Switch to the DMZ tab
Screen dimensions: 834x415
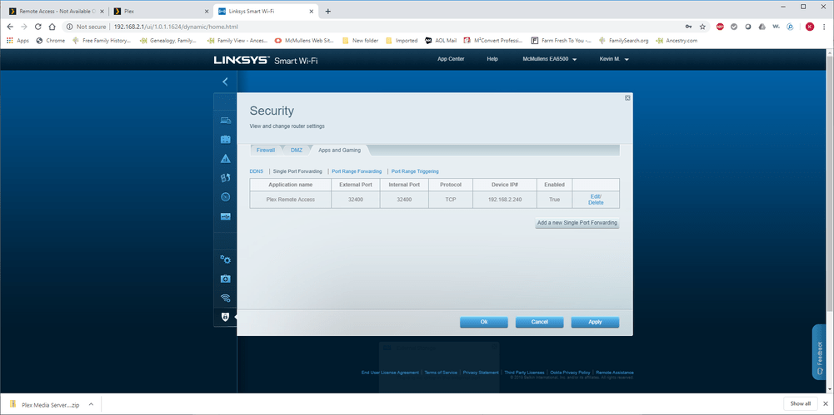point(297,151)
